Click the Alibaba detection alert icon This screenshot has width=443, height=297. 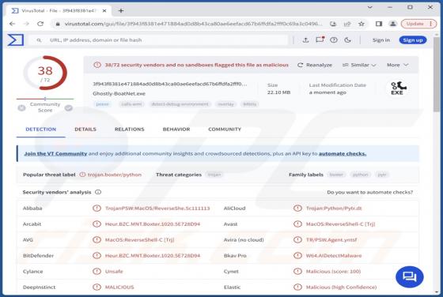97,209
